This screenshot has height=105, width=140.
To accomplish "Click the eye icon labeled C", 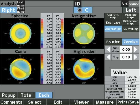I will click(83, 10).
